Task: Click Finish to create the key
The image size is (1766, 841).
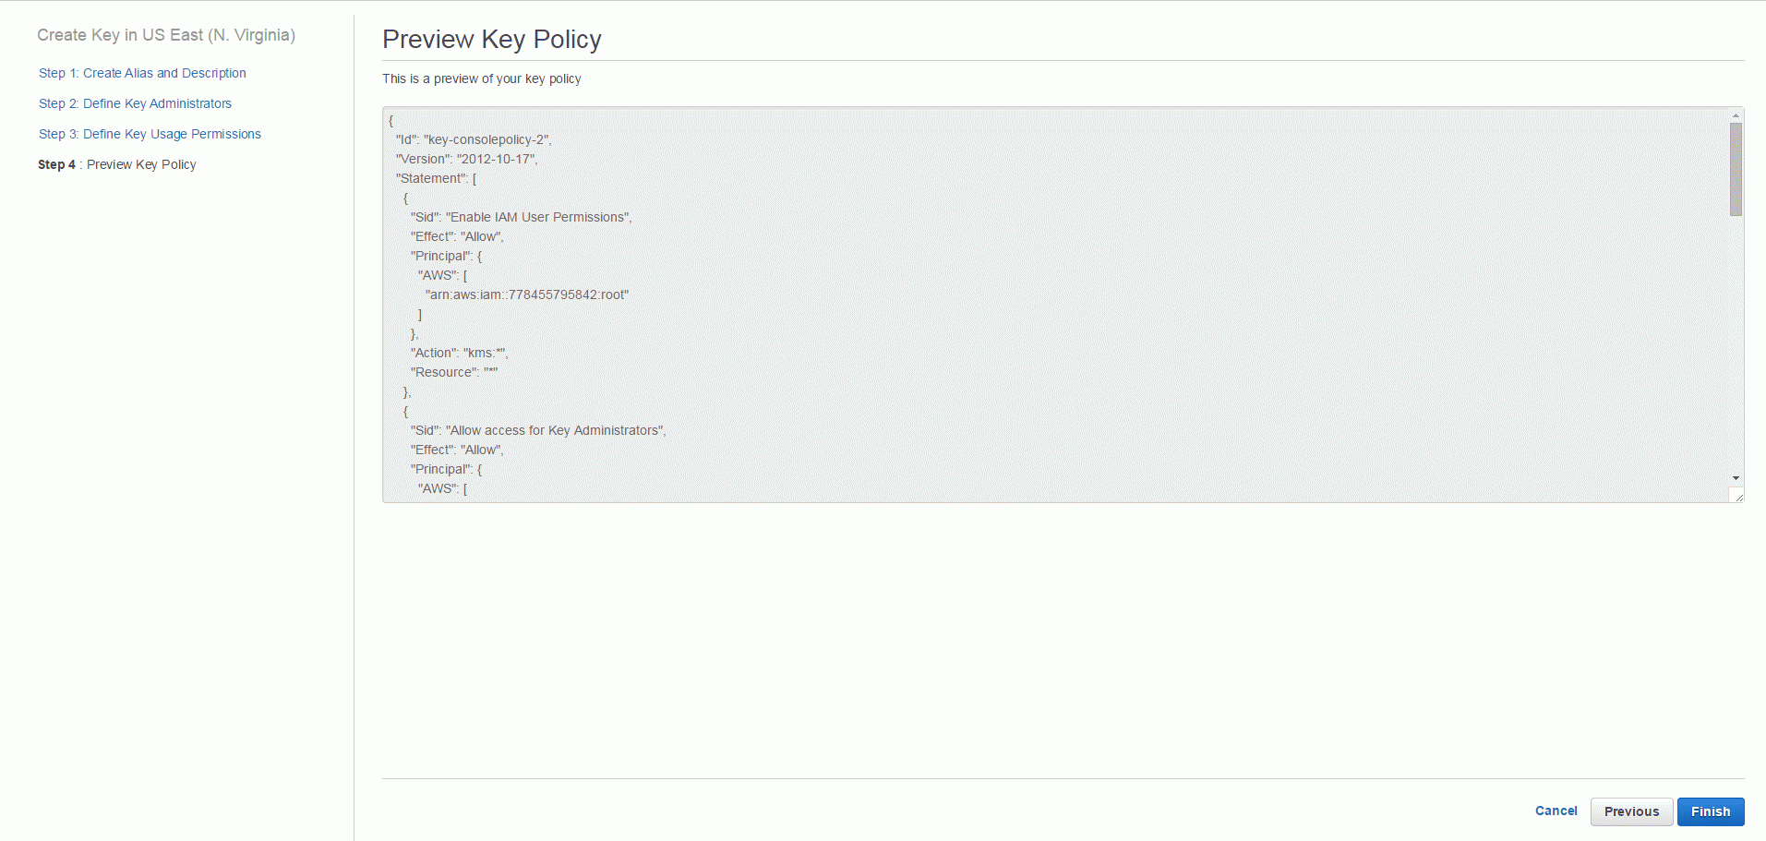Action: pyautogui.click(x=1711, y=811)
